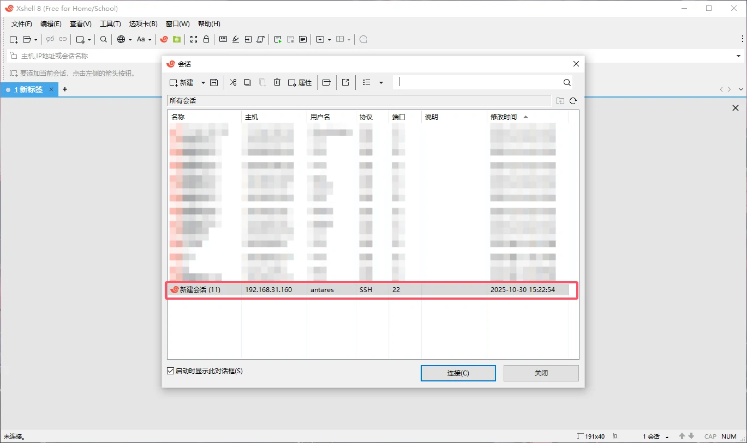Expand the list view mode dropdown
The height and width of the screenshot is (443, 747).
pyautogui.click(x=381, y=83)
